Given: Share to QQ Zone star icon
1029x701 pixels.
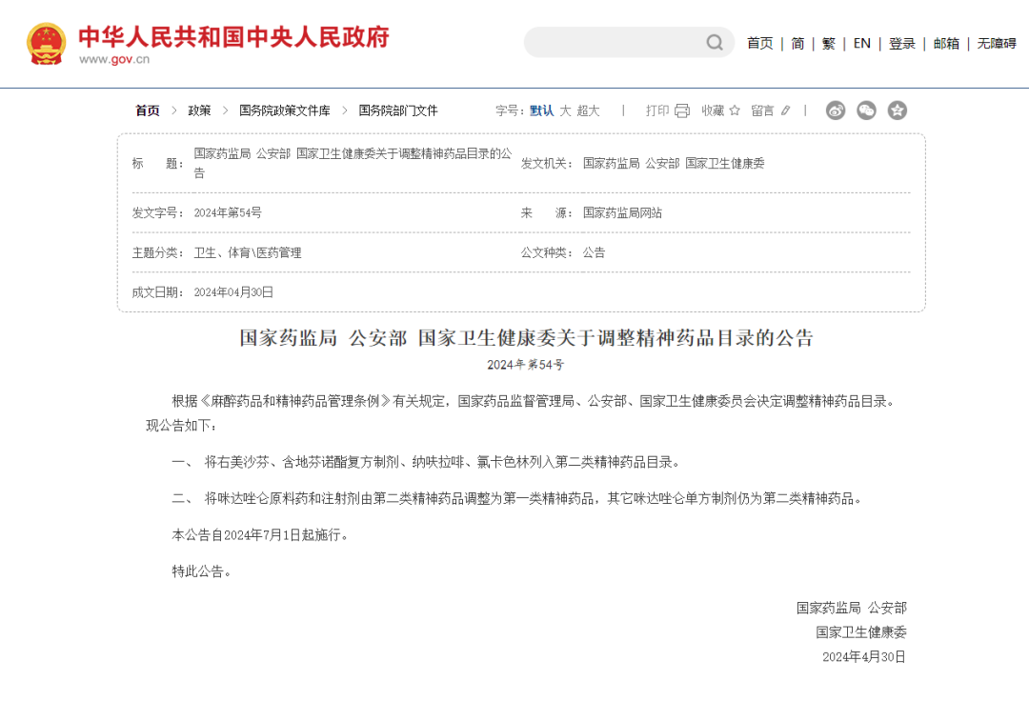Looking at the screenshot, I should tap(898, 110).
